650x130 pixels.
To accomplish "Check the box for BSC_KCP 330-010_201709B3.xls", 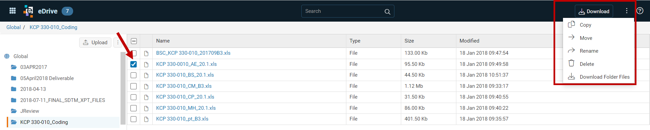I will pos(134,53).
